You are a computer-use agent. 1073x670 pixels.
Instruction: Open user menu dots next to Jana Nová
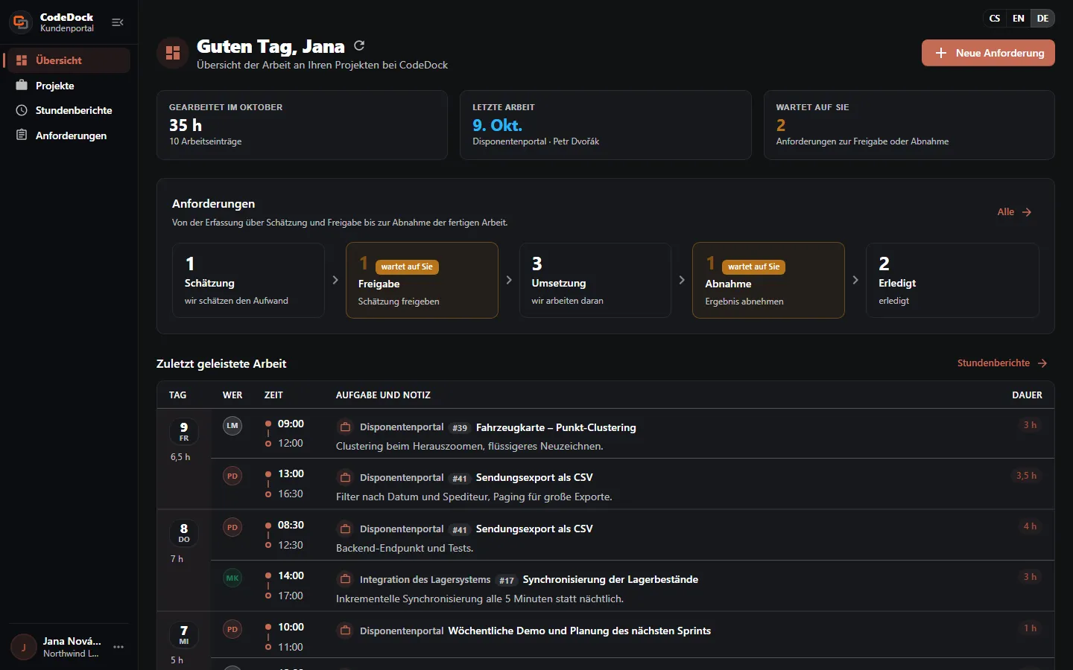[118, 647]
